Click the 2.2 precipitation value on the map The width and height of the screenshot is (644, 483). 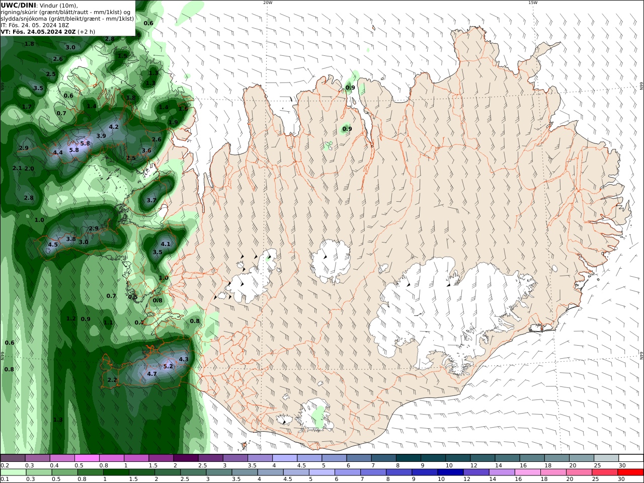(x=112, y=380)
